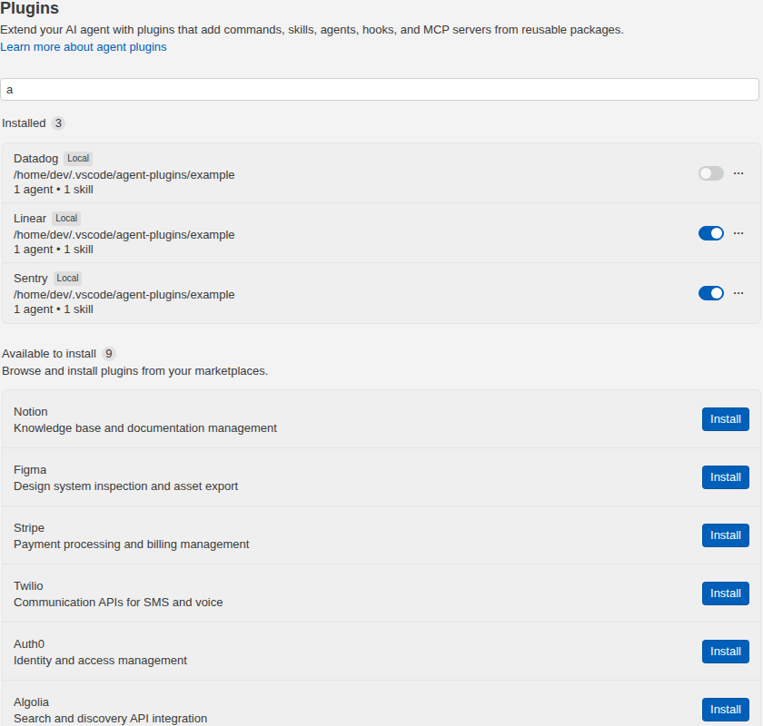The image size is (763, 726).
Task: Click 'Payment processing and billing management' text
Action: coord(132,544)
